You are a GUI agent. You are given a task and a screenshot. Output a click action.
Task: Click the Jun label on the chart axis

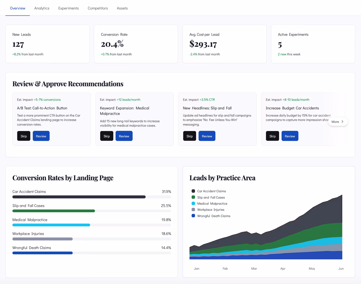[x=341, y=268]
